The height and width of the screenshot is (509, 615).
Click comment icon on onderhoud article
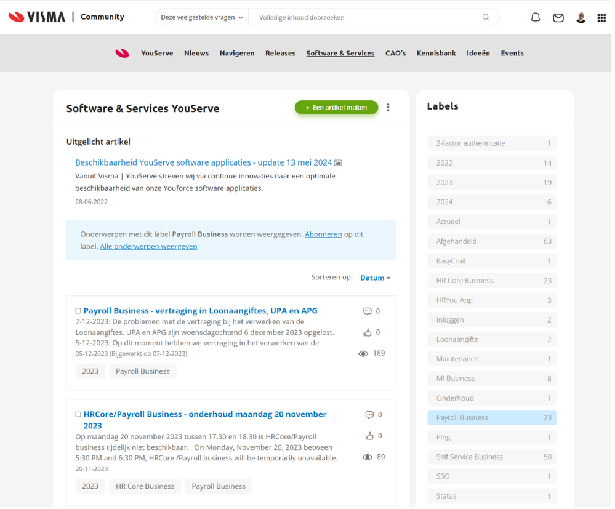(369, 415)
